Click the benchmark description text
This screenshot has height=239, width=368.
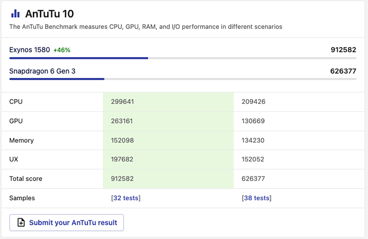pos(146,27)
